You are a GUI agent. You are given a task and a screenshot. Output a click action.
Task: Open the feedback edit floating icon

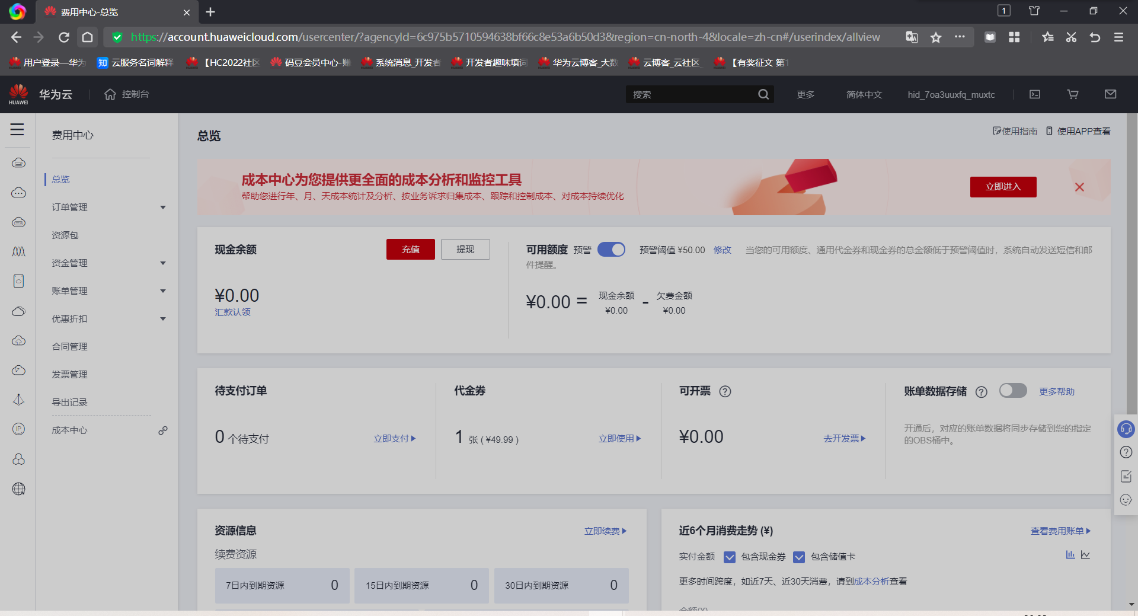click(1126, 476)
